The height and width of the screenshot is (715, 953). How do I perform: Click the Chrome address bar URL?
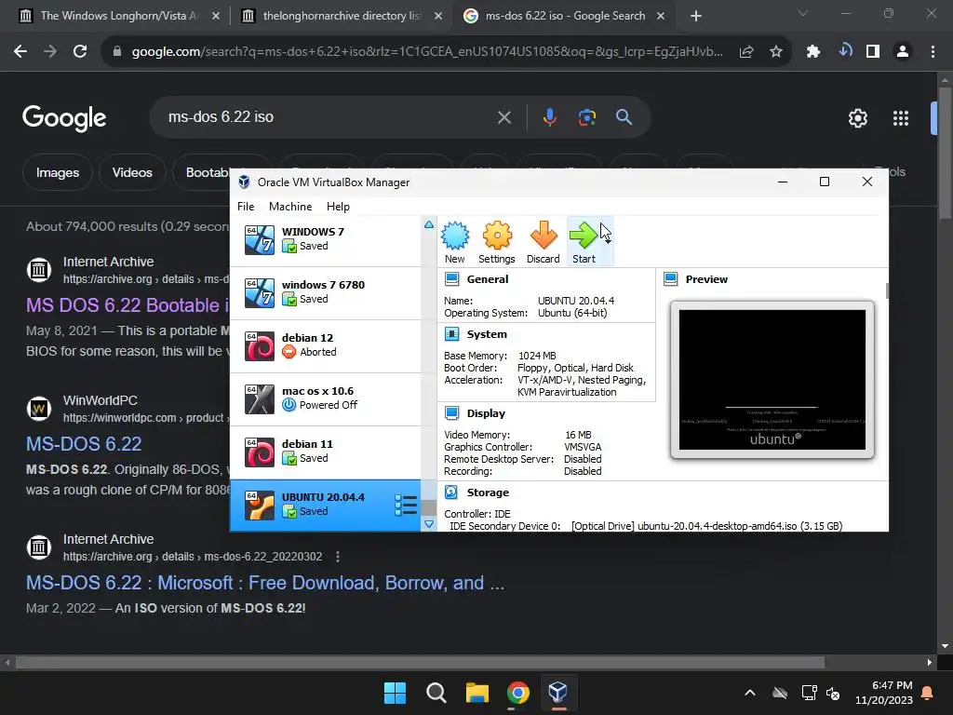pyautogui.click(x=427, y=52)
